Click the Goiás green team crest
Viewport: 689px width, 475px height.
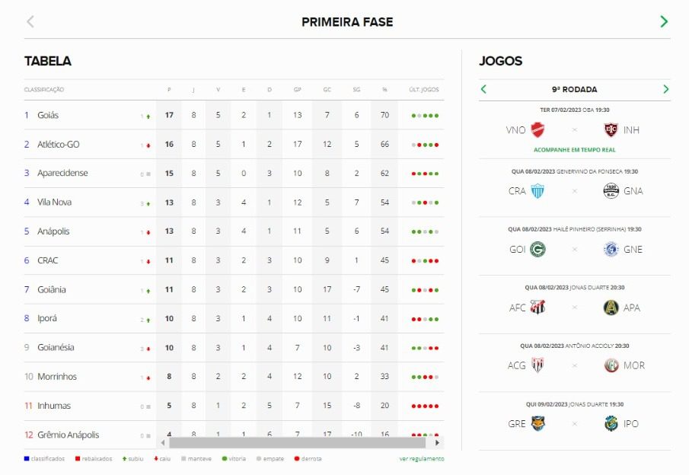pyautogui.click(x=538, y=249)
